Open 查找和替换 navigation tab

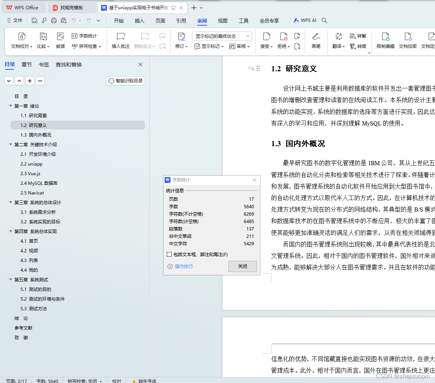69,65
